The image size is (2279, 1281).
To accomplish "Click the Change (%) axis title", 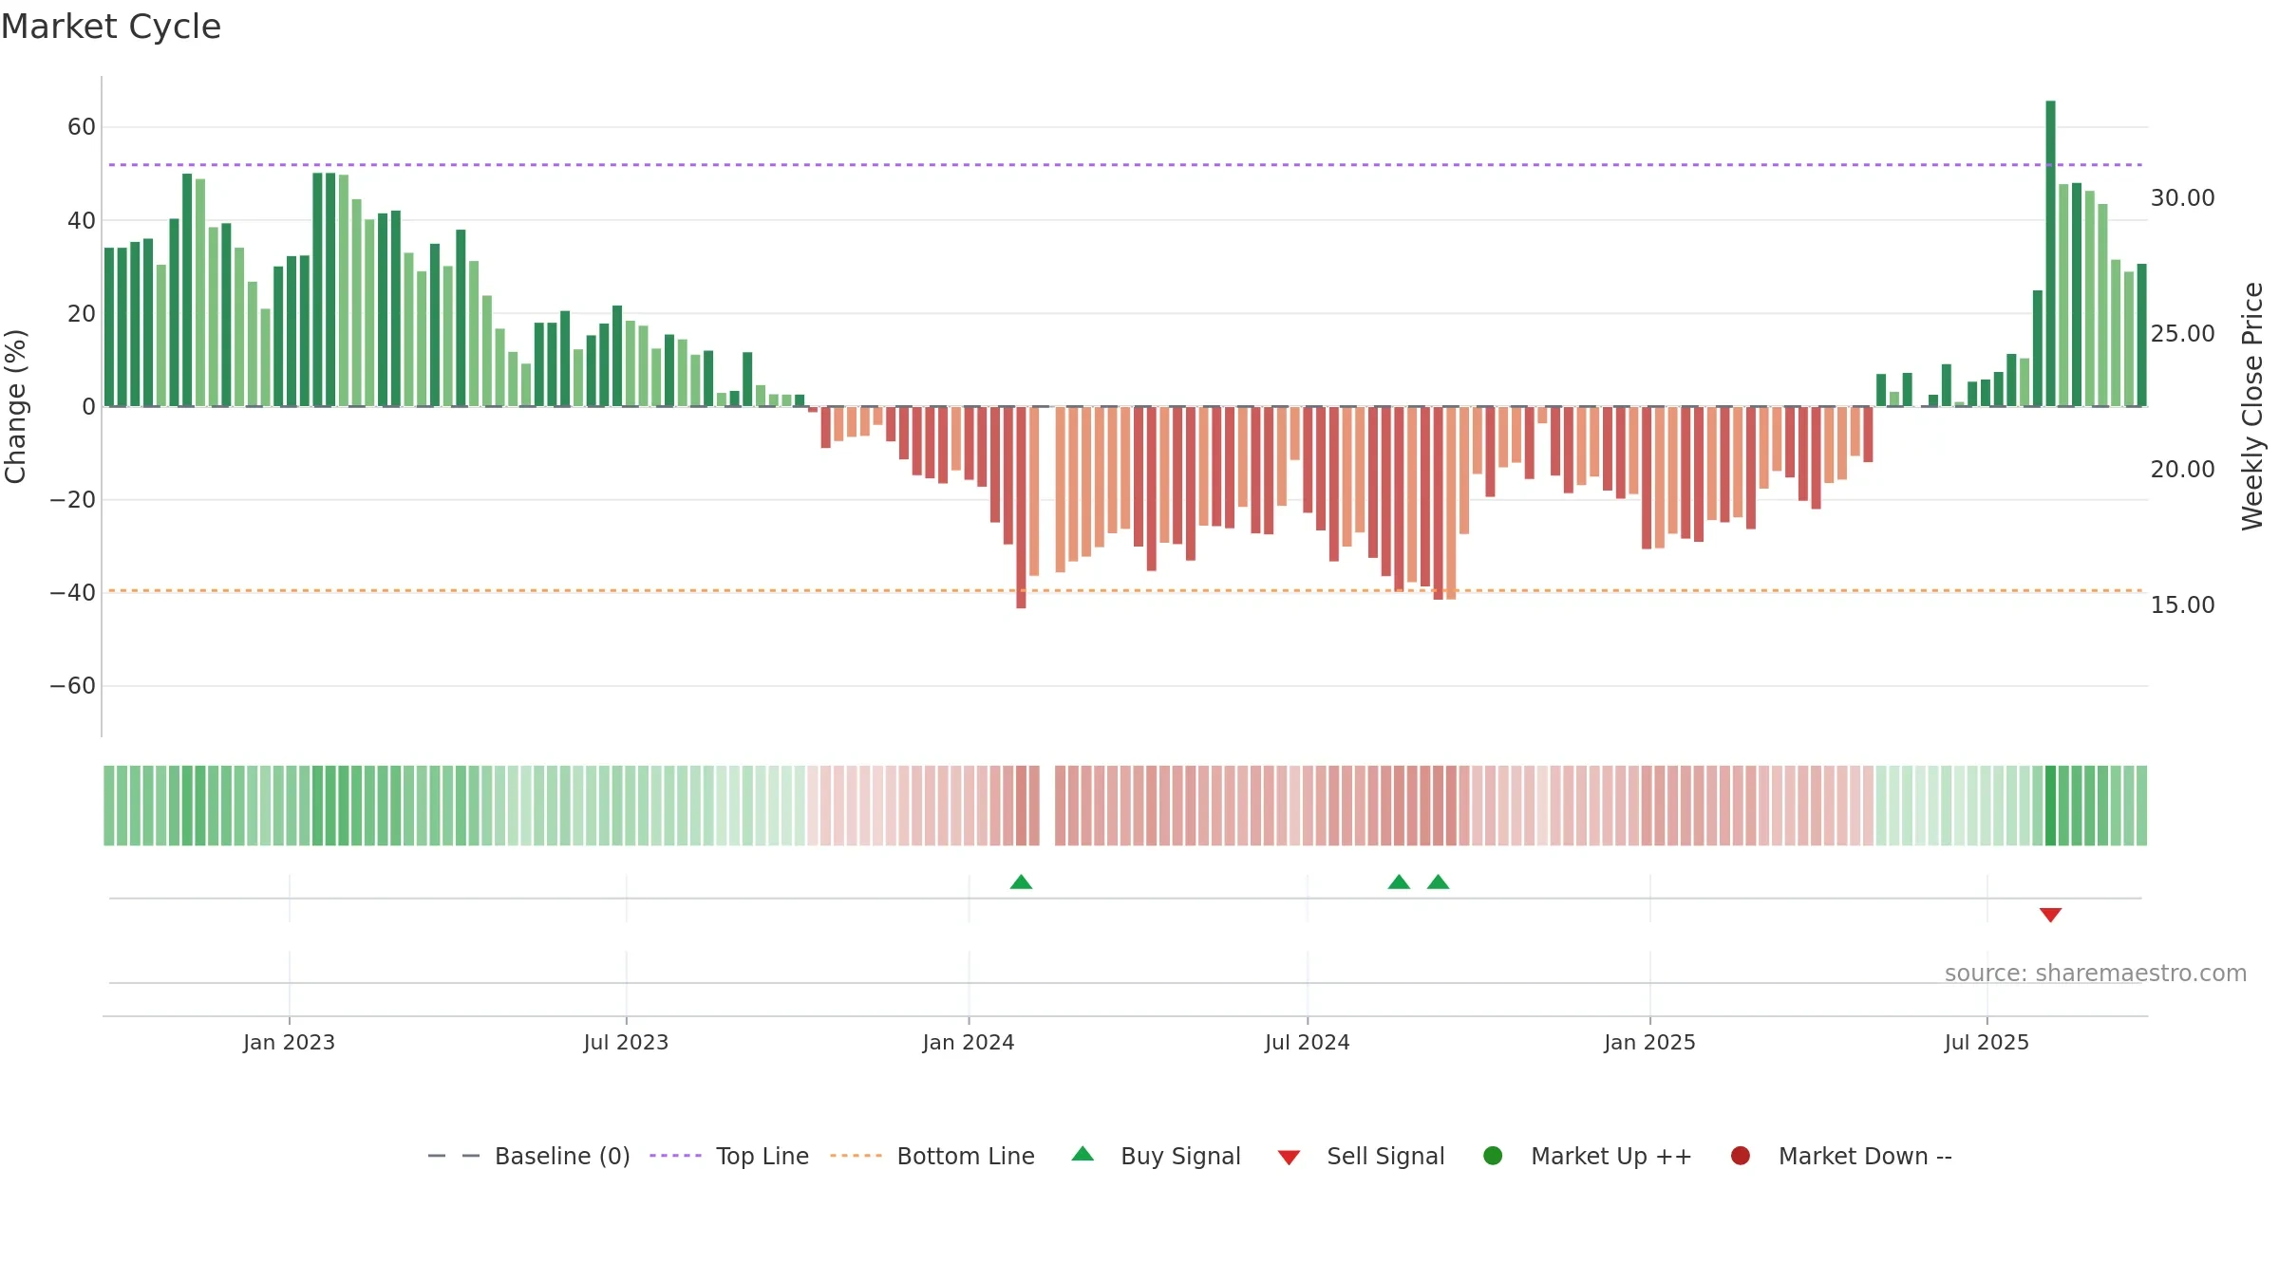I will point(15,406).
